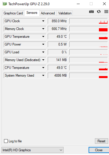The image size is (109, 155).
Task: Switch to the Graphics Card tab
Action: pos(13,13)
